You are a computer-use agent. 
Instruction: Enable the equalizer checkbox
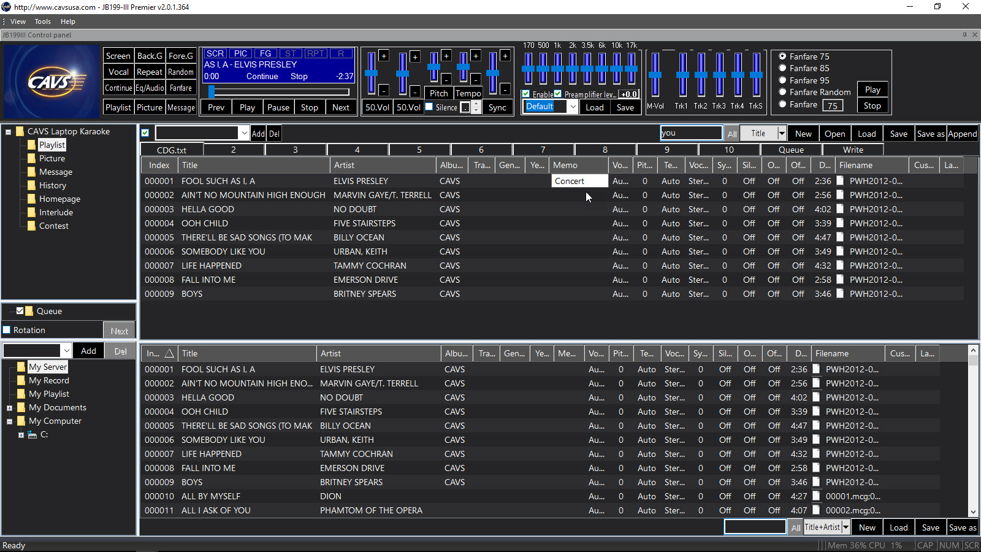pos(526,94)
